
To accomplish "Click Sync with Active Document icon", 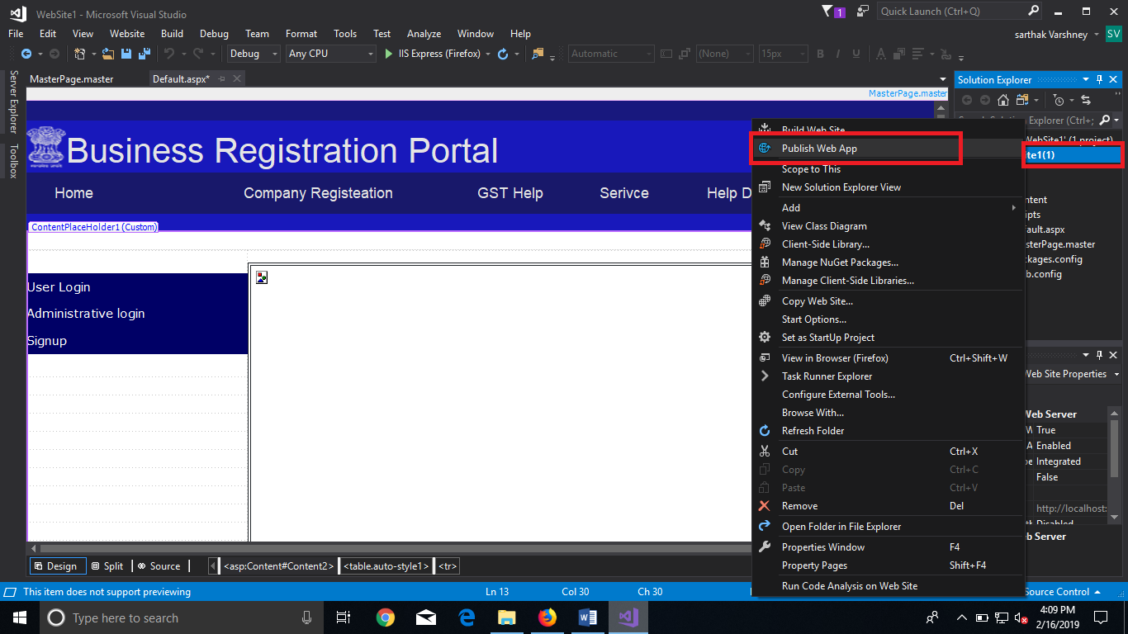I will point(1086,100).
